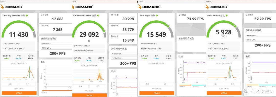Click AMD Radeon RX 9070 row in Time Spy
This screenshot has width=276, height=97.
tap(19, 44)
